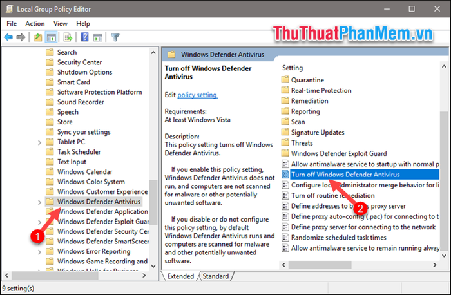Open the Help toolbar icon
Screen dimensions: 451x295
(x=84, y=37)
